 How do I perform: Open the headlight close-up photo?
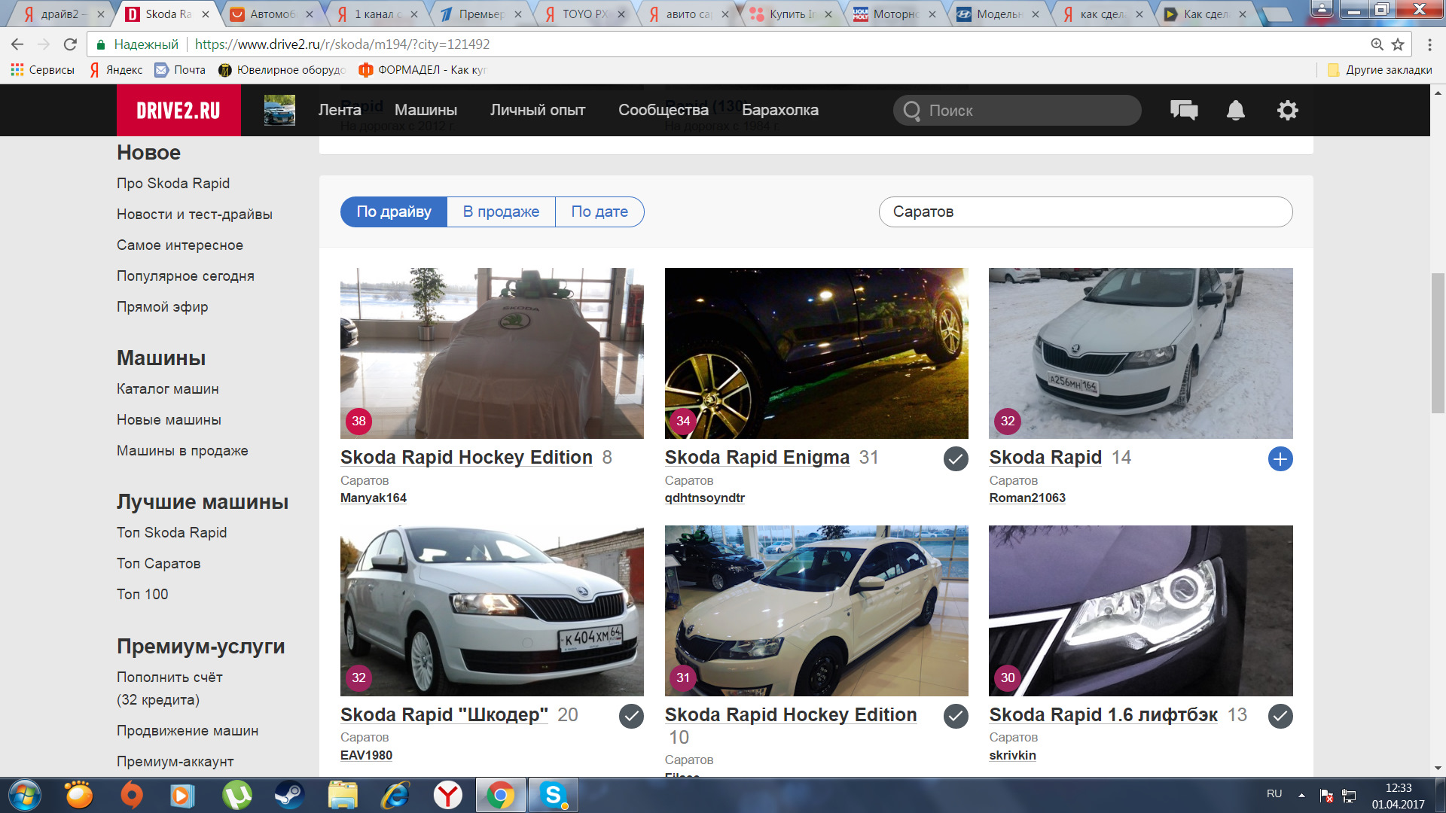tap(1141, 611)
